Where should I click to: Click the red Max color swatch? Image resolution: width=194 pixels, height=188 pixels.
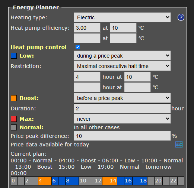(14, 119)
